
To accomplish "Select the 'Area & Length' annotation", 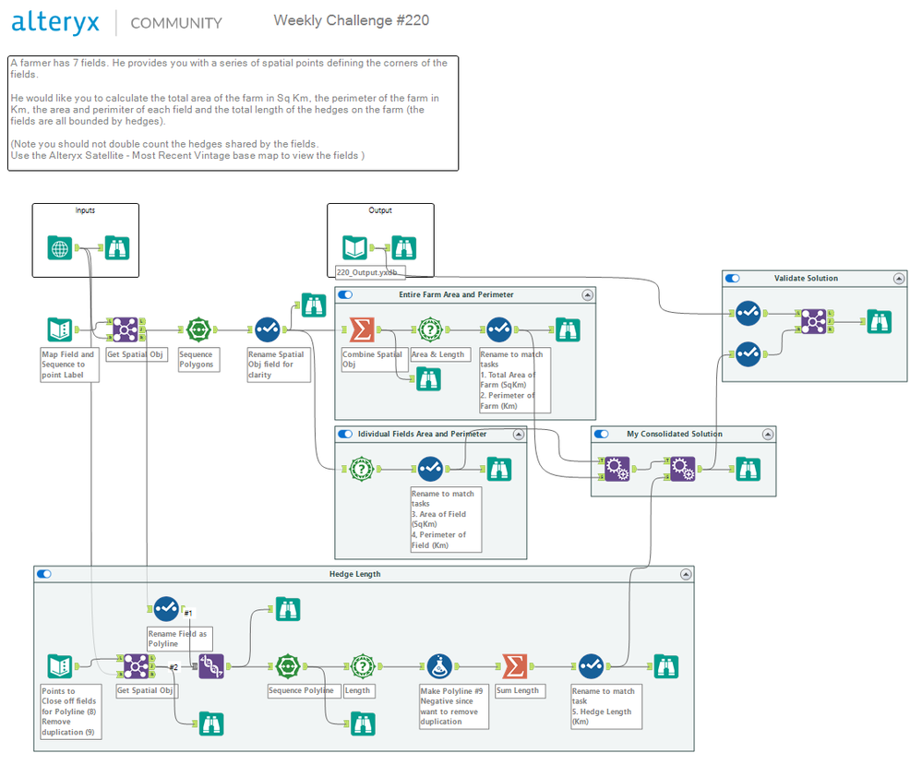I will pos(440,354).
